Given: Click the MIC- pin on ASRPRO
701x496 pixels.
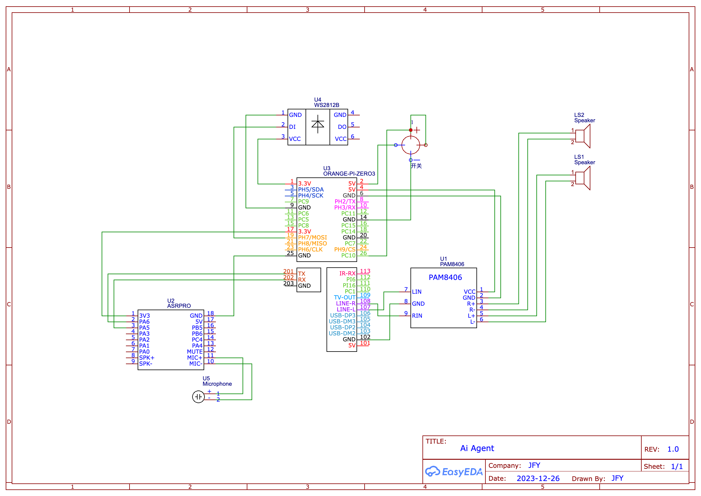Looking at the screenshot, I should pyautogui.click(x=195, y=364).
